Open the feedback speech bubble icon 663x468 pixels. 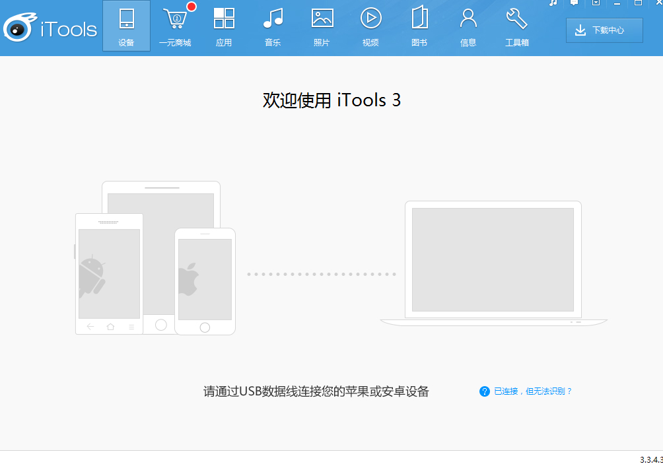[x=575, y=3]
